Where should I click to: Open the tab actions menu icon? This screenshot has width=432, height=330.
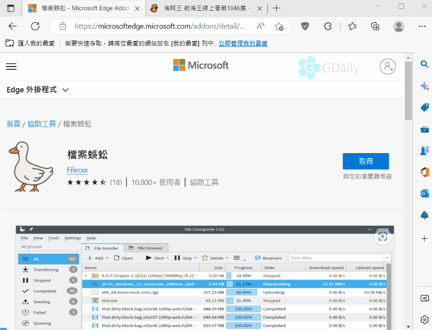tap(10, 8)
